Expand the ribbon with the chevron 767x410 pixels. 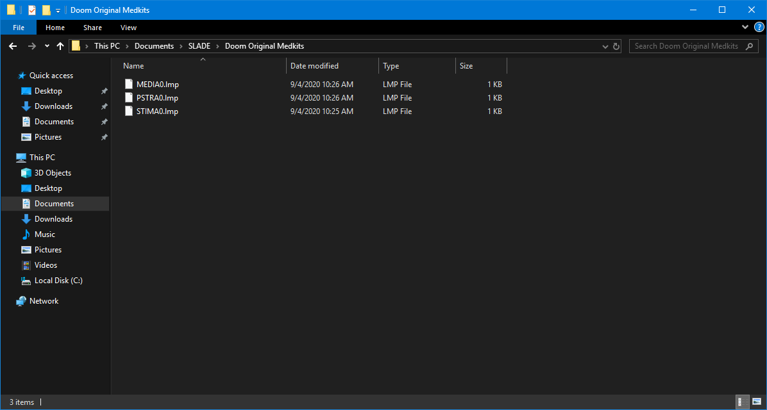tap(745, 28)
